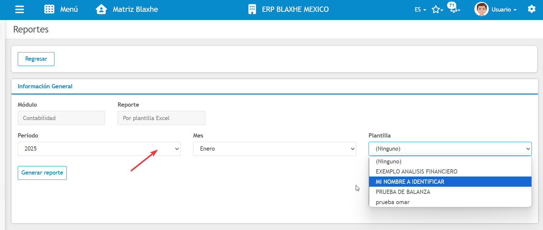
Task: Open the Matriz Blaxhe branch link
Action: click(x=135, y=9)
